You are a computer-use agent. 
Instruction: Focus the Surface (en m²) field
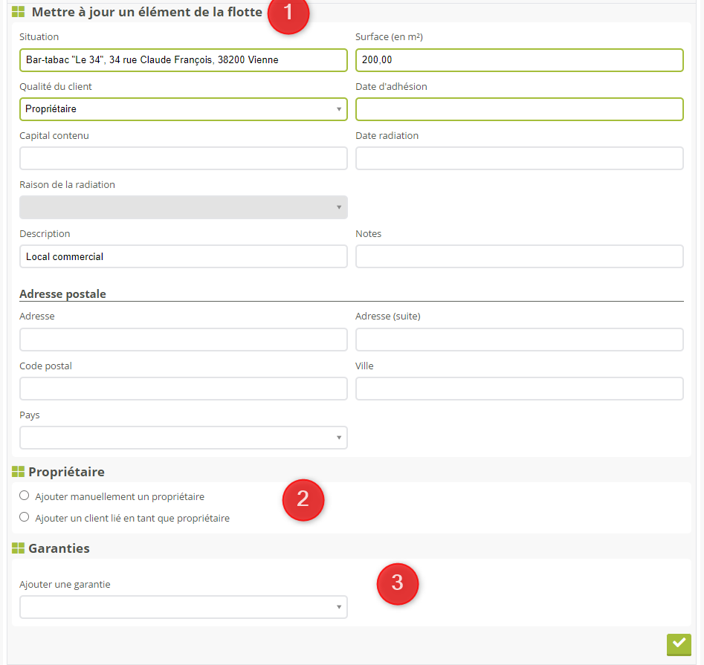pos(519,60)
